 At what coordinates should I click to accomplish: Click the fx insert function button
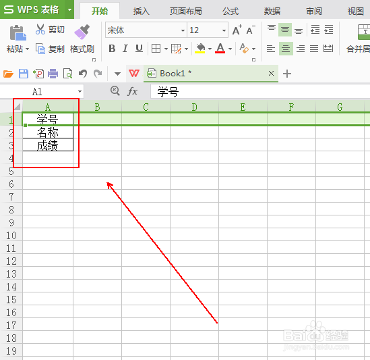point(132,91)
